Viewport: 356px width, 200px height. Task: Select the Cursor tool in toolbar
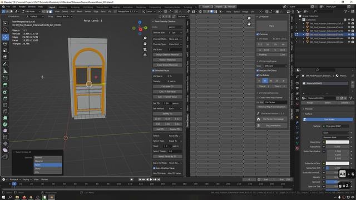pos(5,30)
